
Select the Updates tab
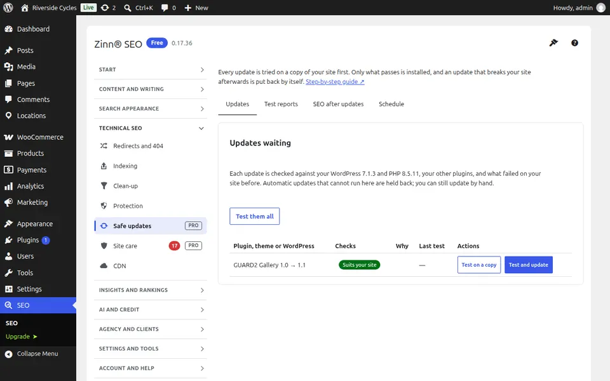(237, 104)
